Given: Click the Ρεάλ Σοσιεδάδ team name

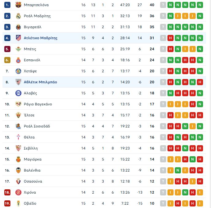Looking at the screenshot, I should click(x=37, y=126).
